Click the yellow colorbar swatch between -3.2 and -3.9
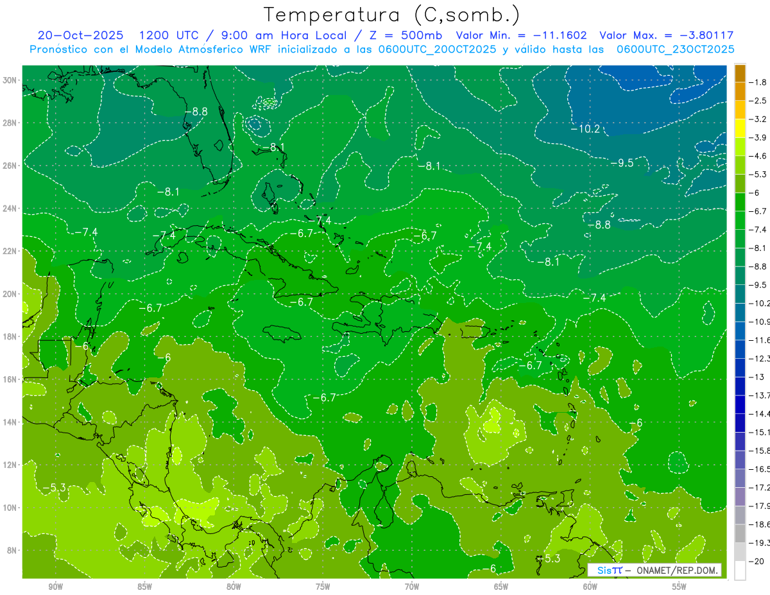The image size is (770, 595). click(740, 128)
